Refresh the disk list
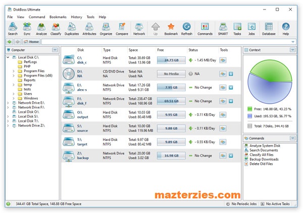 [187, 29]
